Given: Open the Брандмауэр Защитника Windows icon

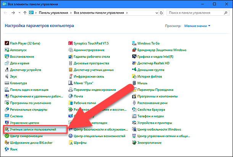Looking at the screenshot, I should tap(134, 50).
